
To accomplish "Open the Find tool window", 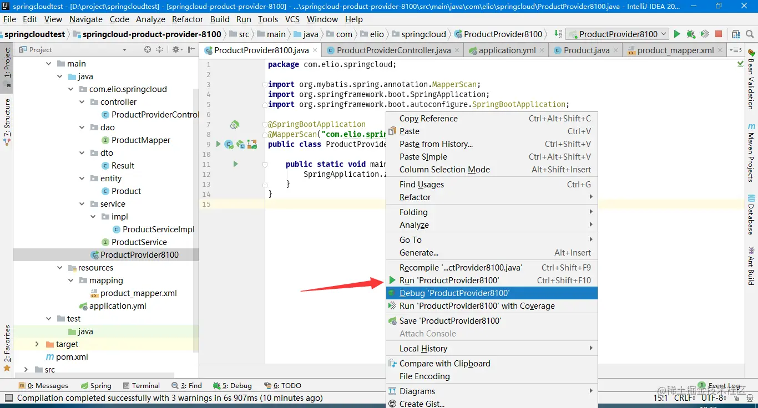I will click(186, 386).
